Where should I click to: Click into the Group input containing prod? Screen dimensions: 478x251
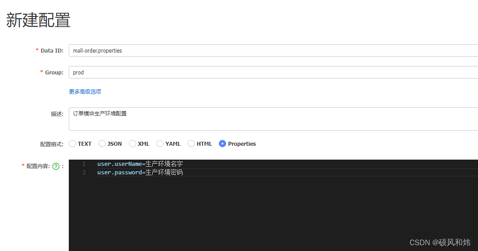(x=273, y=72)
